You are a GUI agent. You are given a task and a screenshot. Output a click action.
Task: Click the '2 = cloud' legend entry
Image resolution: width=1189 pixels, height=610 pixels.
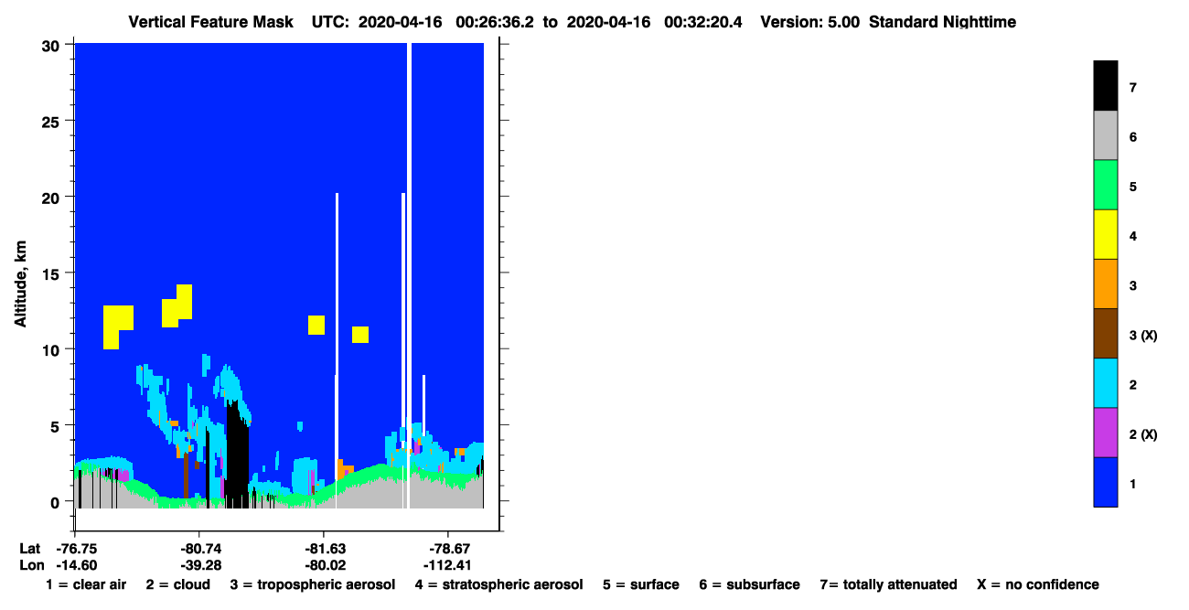tap(177, 584)
